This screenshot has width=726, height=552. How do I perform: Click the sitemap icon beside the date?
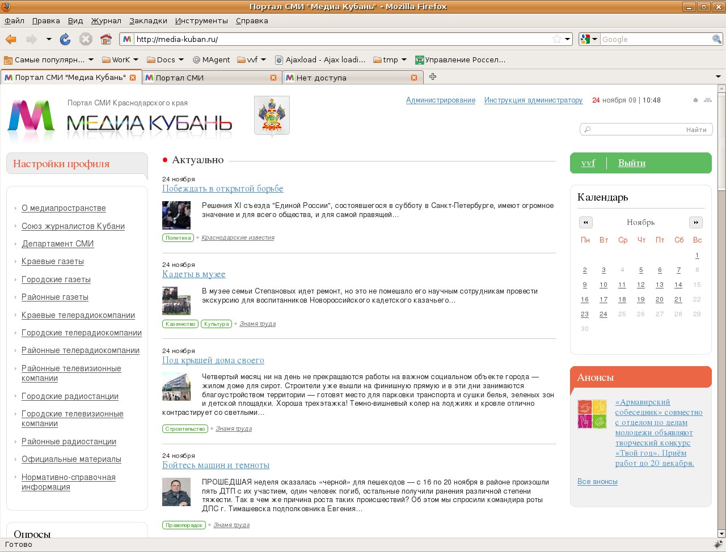point(708,100)
